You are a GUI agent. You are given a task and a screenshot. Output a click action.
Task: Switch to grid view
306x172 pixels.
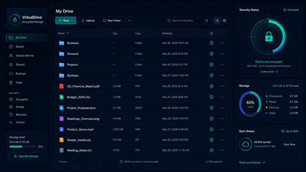(x=224, y=20)
